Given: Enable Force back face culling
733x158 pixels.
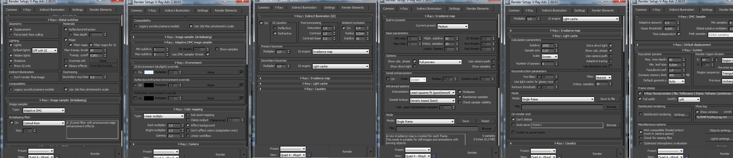Looking at the screenshot, I should click(11, 35).
